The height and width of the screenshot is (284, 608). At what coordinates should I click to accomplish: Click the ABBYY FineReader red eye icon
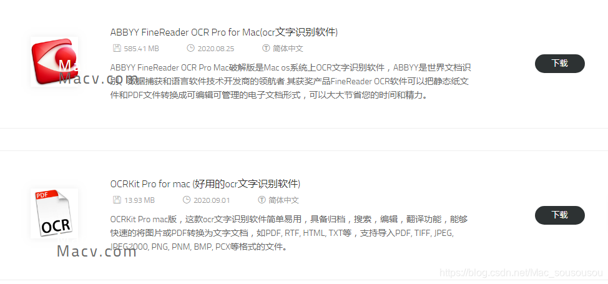point(54,62)
